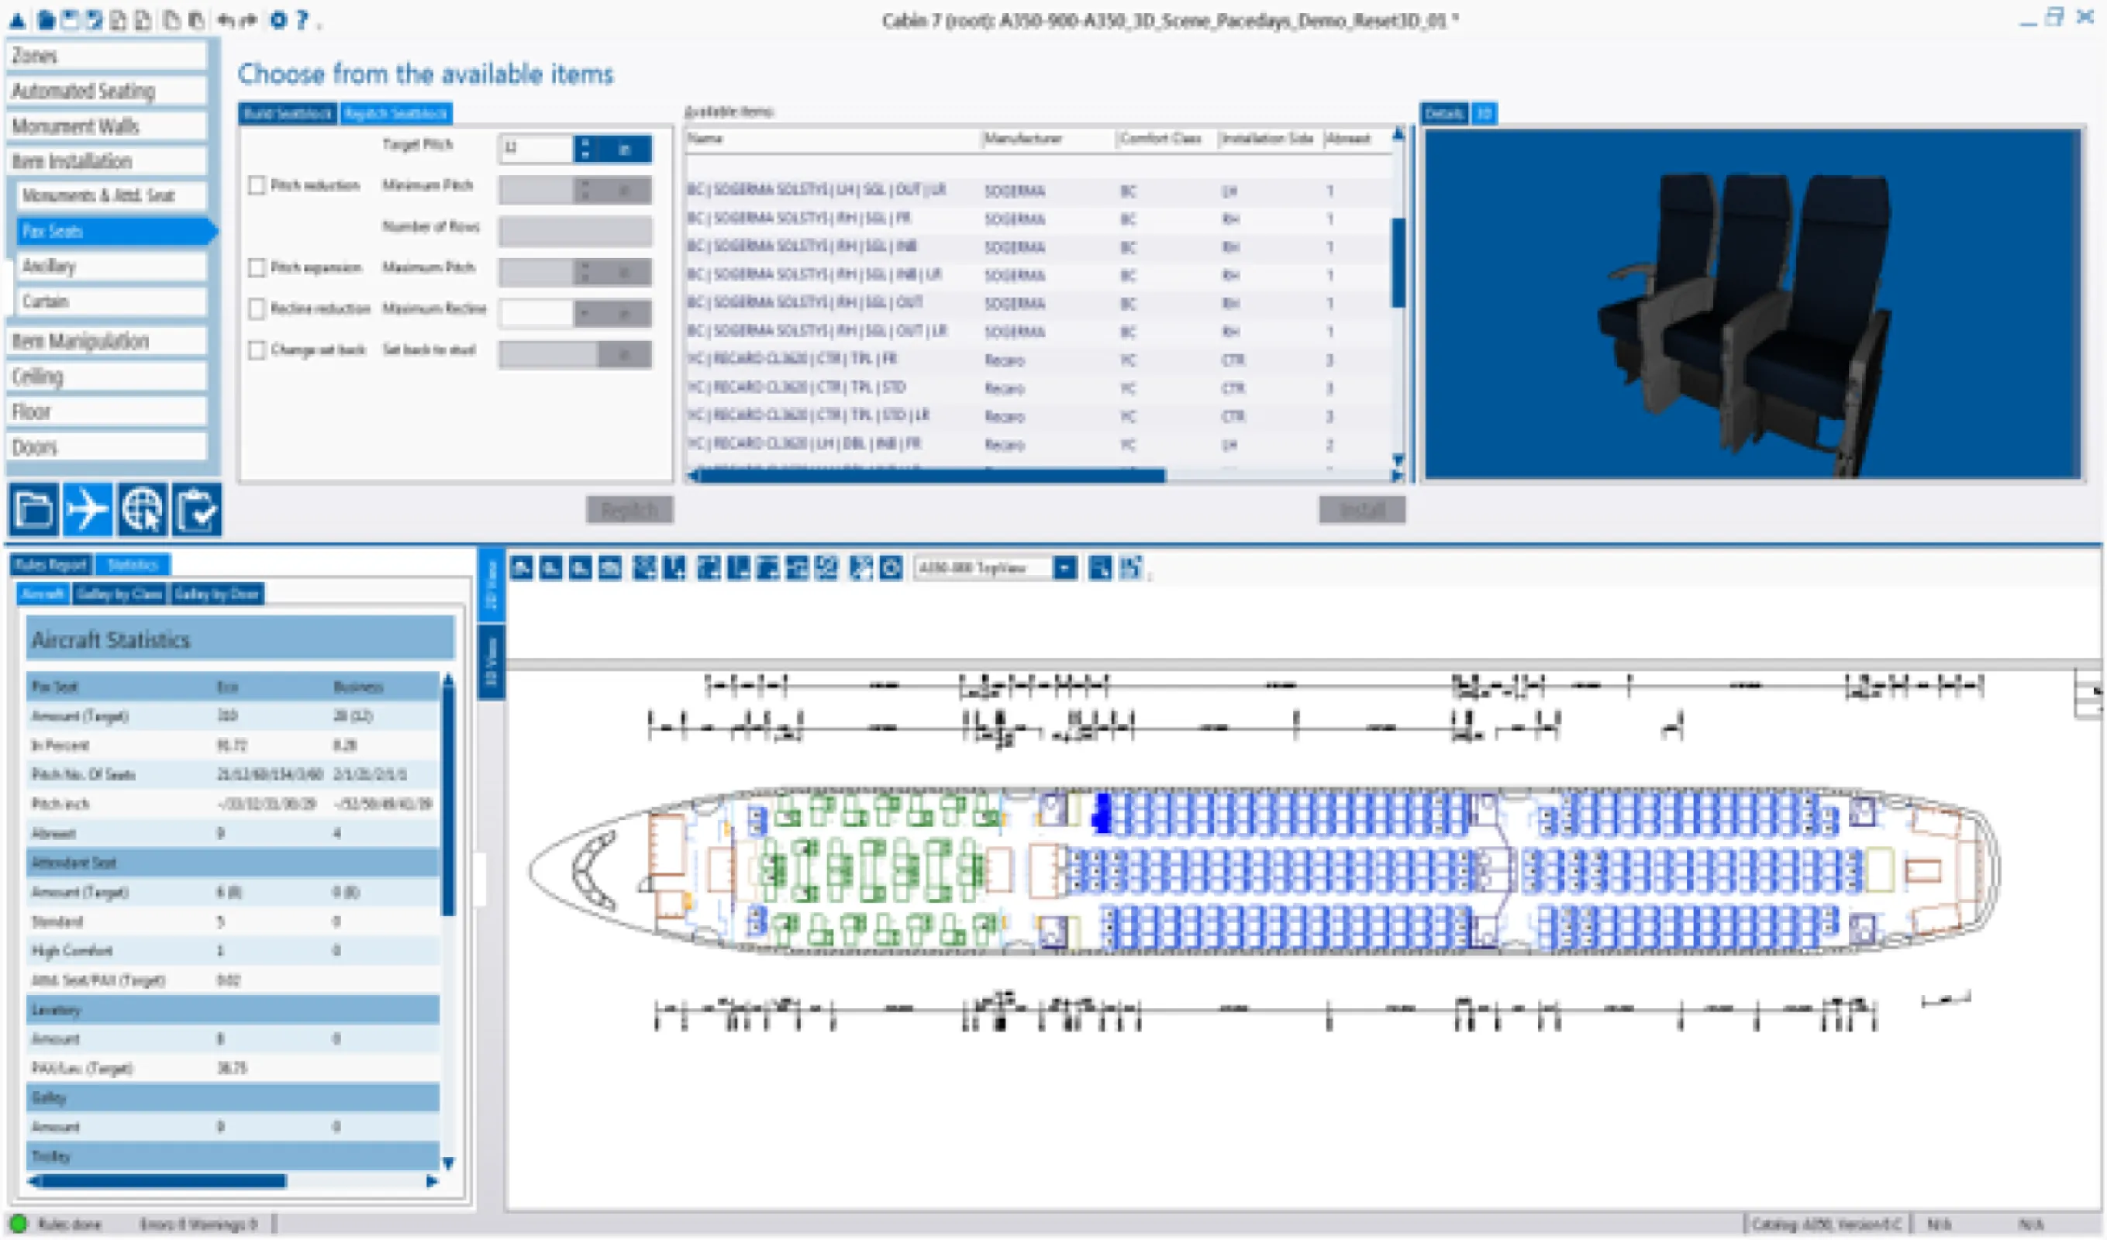
Task: Click the clipboard checkmark icon
Action: 198,509
